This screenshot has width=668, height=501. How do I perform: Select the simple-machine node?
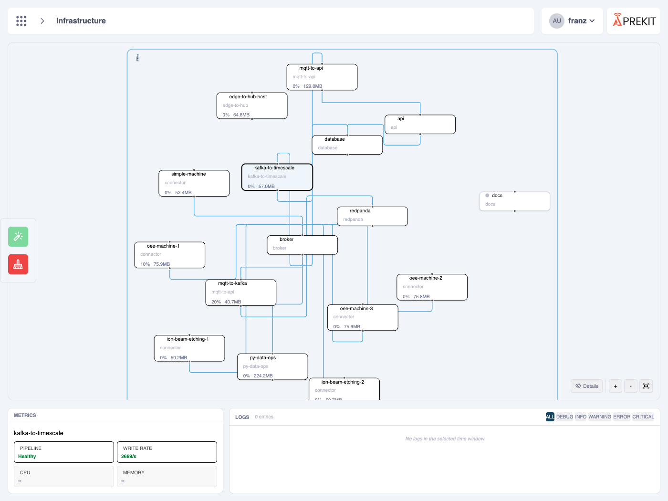tap(194, 183)
